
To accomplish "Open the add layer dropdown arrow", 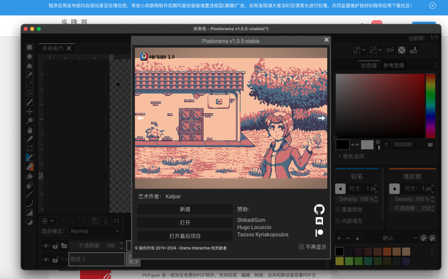I will [52, 221].
